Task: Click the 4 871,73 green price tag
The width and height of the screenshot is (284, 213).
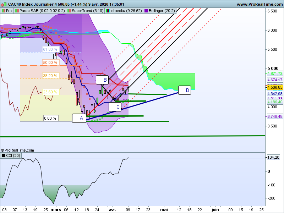Action: (275, 73)
